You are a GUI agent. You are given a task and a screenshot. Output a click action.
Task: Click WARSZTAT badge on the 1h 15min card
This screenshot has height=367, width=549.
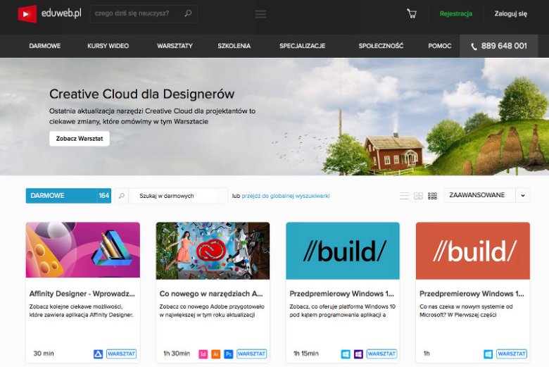click(381, 354)
